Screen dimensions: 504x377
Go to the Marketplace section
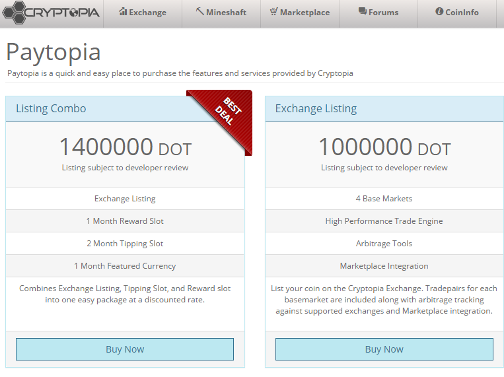pyautogui.click(x=300, y=13)
